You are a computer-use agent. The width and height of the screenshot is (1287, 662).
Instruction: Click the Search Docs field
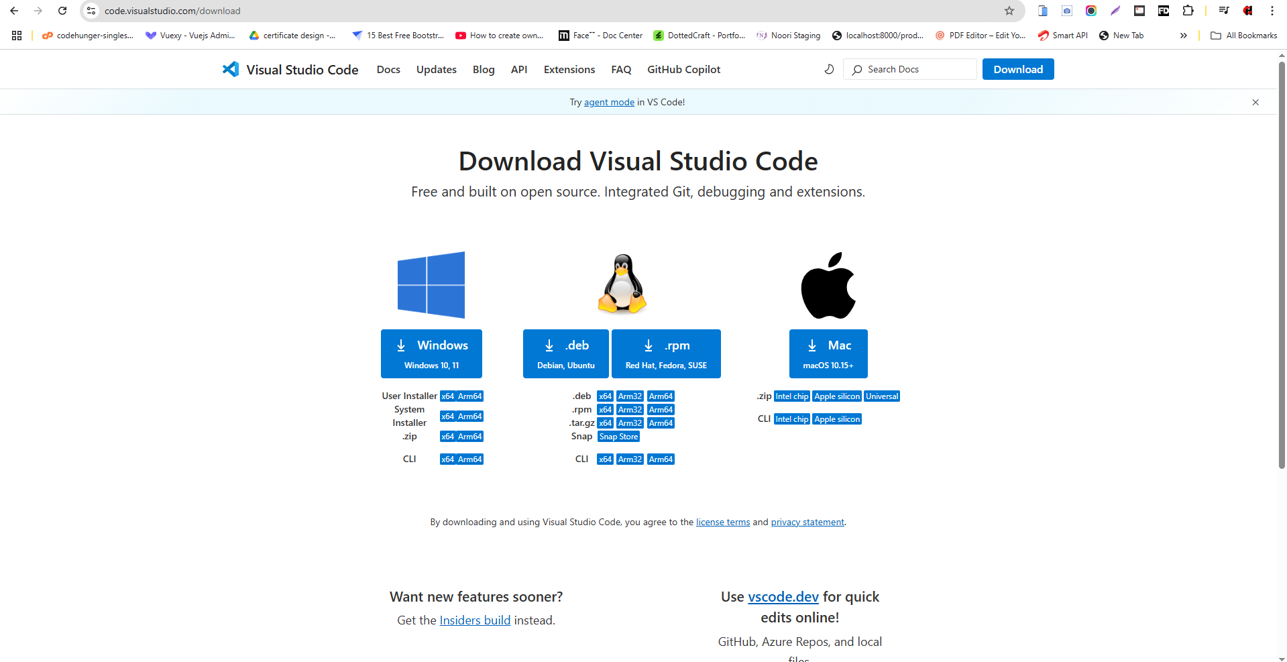click(912, 69)
